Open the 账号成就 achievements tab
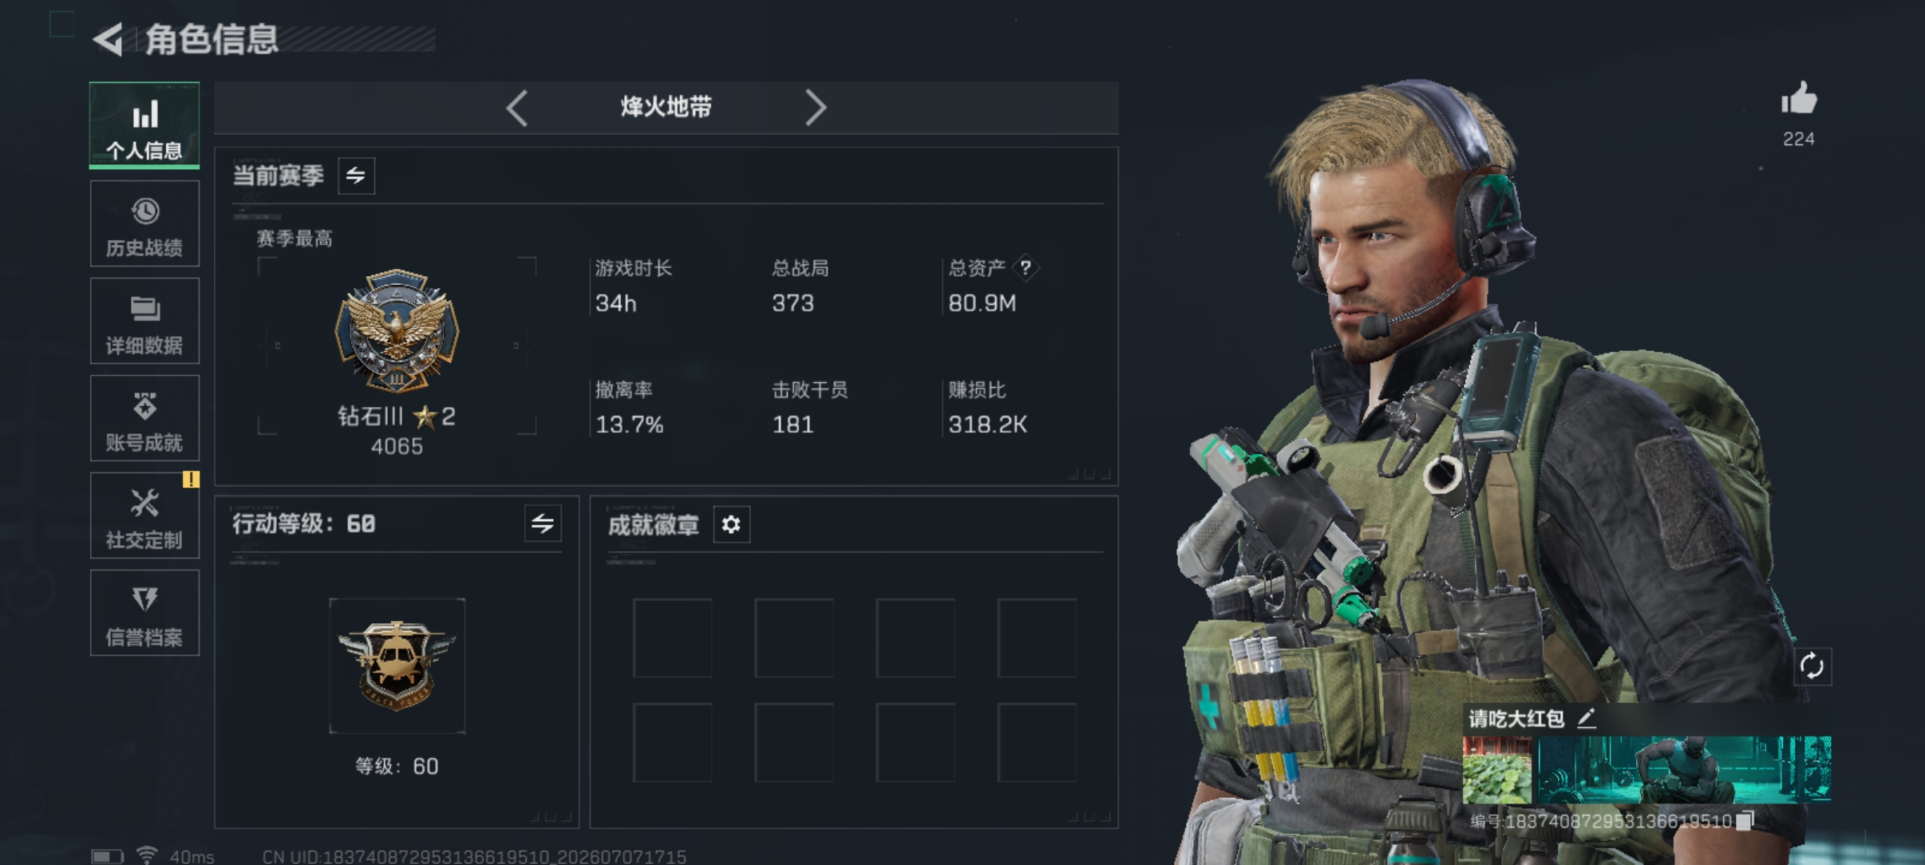This screenshot has width=1925, height=865. [144, 418]
